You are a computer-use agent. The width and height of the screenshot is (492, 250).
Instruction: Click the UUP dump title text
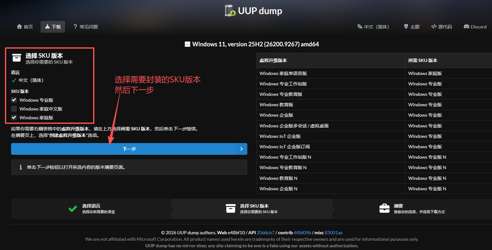click(260, 11)
